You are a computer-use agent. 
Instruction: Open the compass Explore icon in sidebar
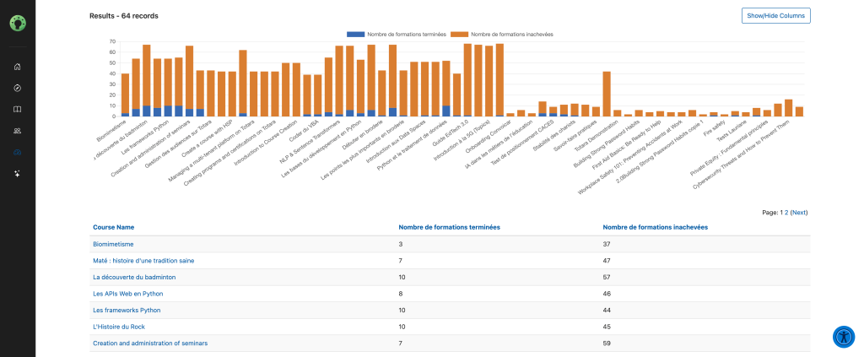point(18,88)
